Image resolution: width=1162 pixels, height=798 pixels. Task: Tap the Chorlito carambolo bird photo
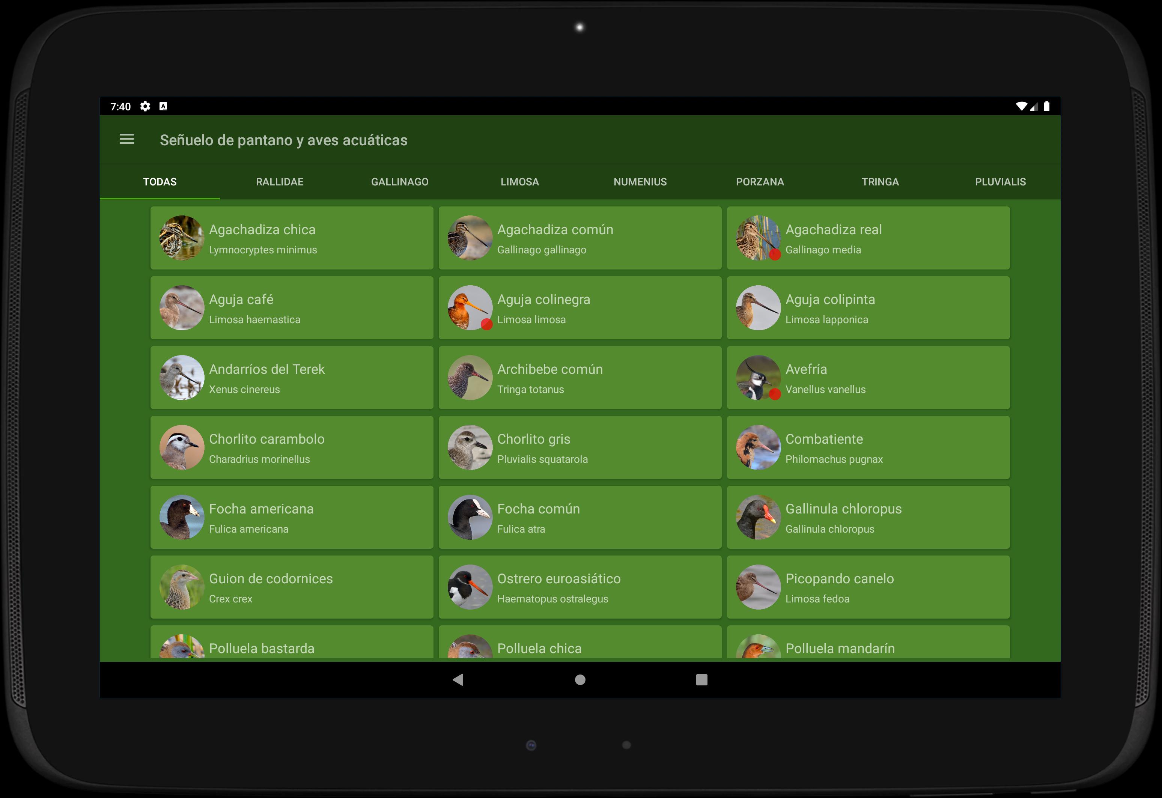(182, 447)
